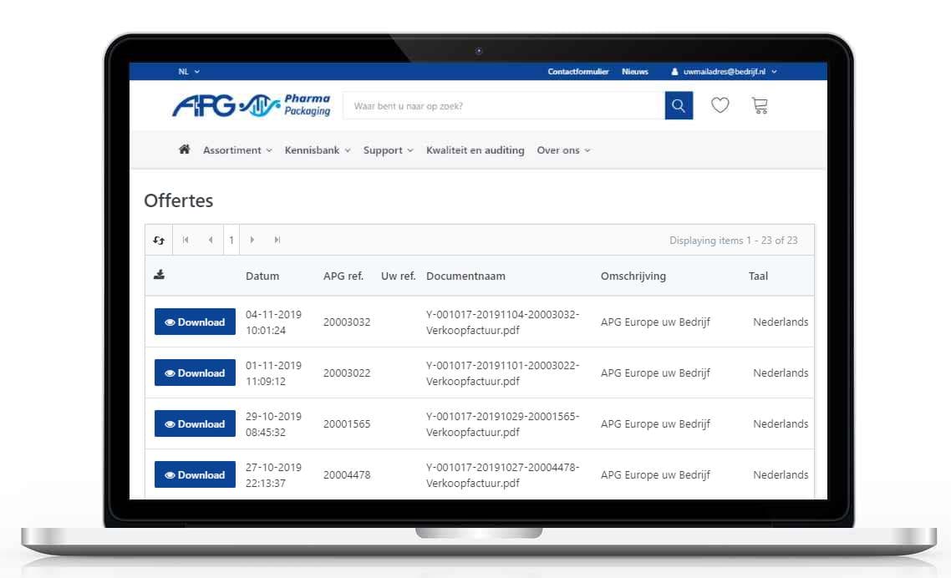
Task: Click the search input field
Action: point(503,106)
